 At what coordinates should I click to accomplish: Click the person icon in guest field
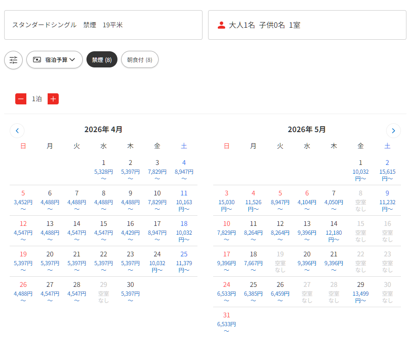[221, 25]
